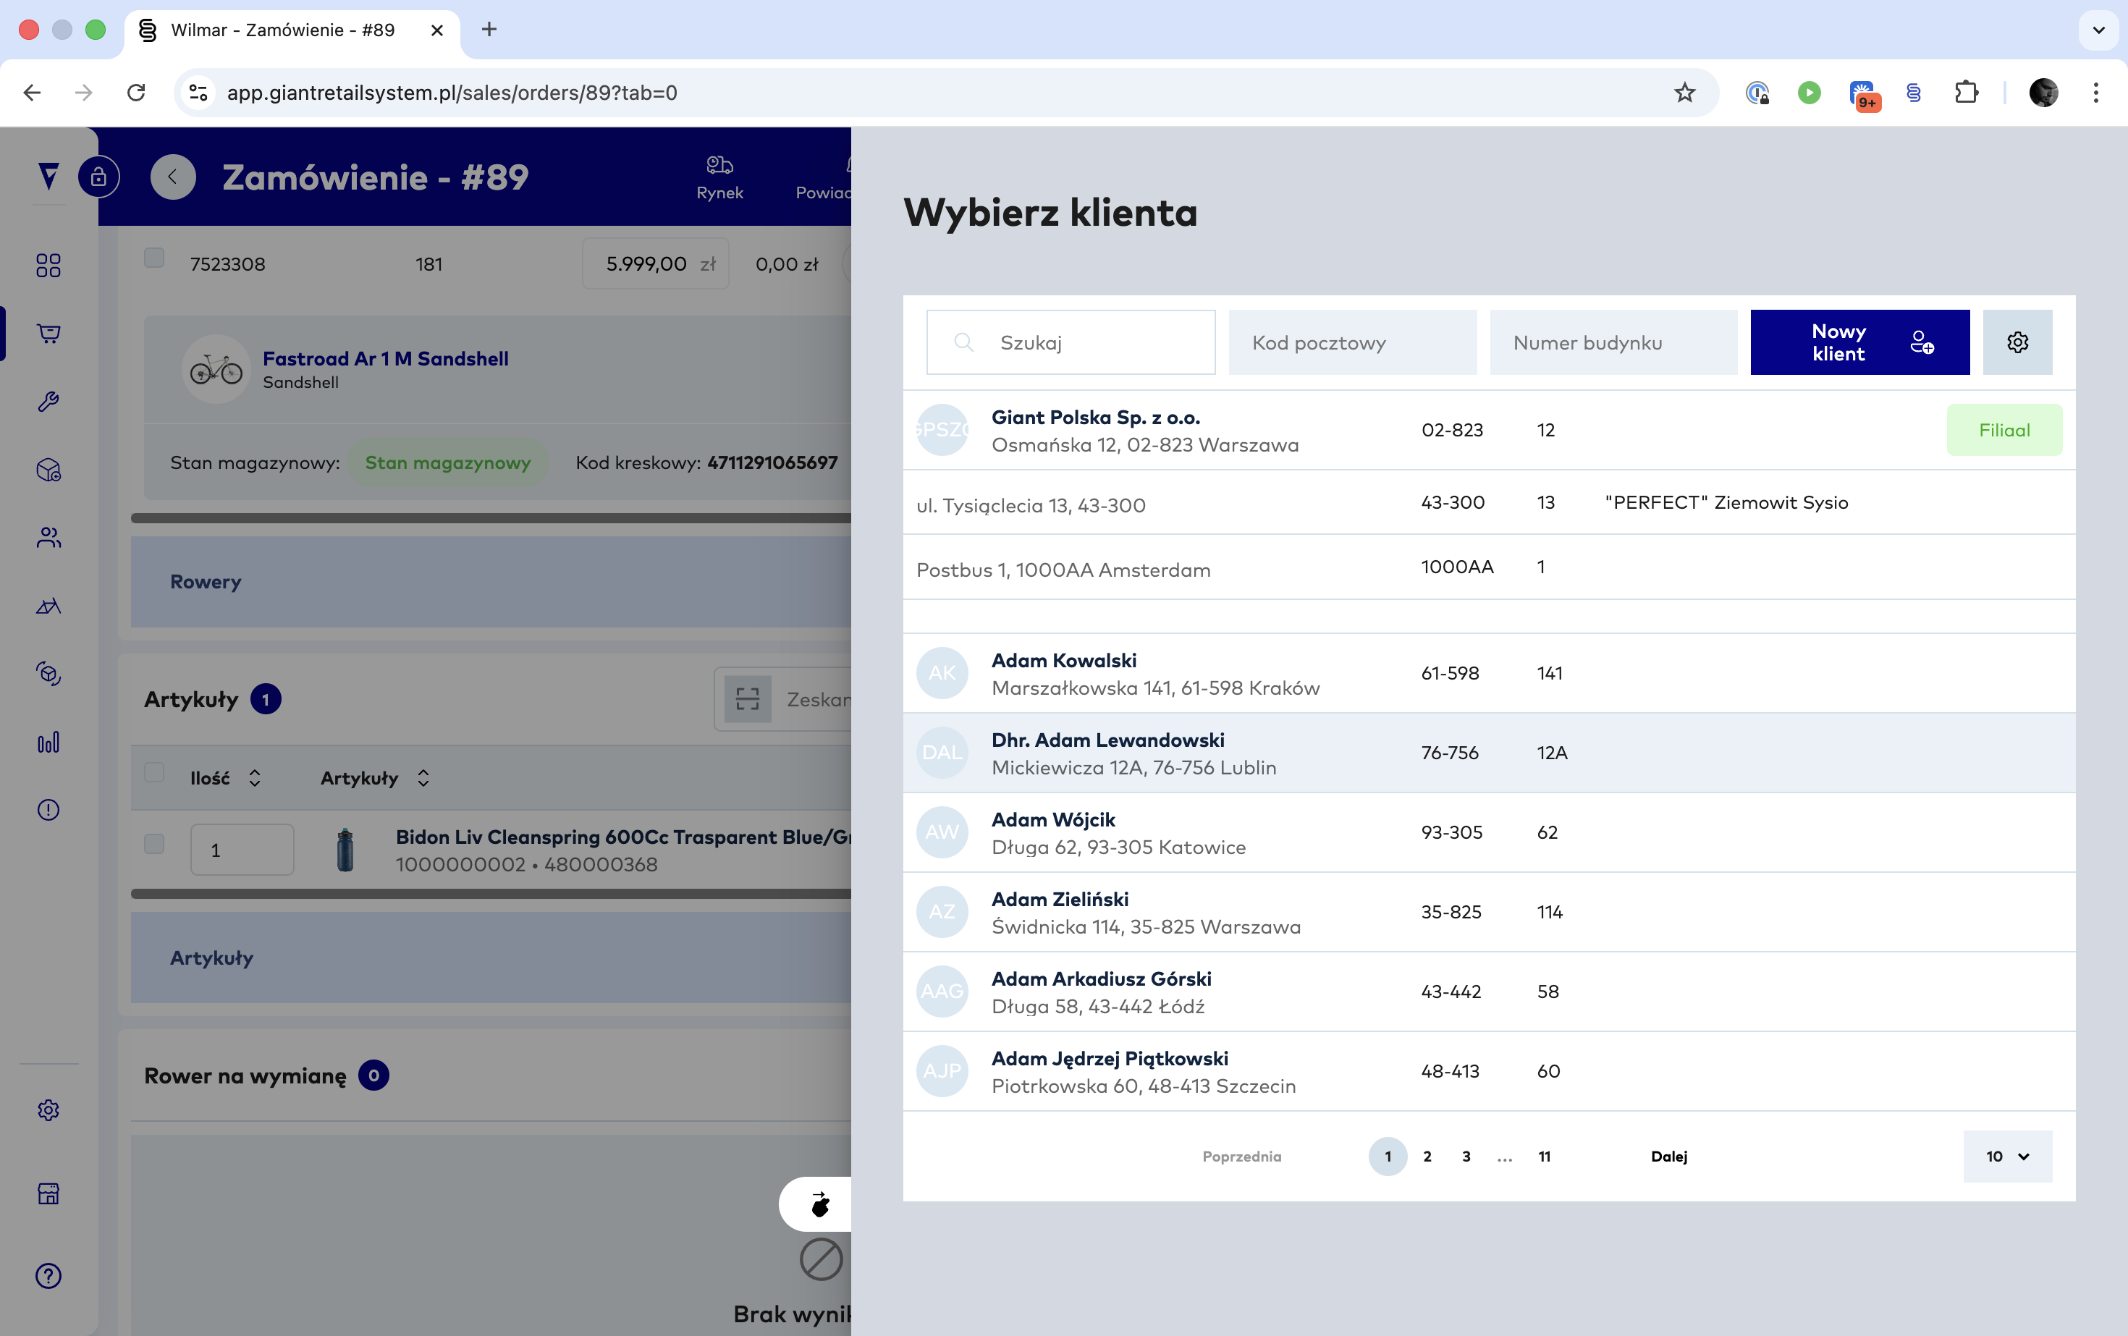Click the round back arrow beside Zamówienie
Image resolution: width=2128 pixels, height=1336 pixels.
click(x=172, y=177)
